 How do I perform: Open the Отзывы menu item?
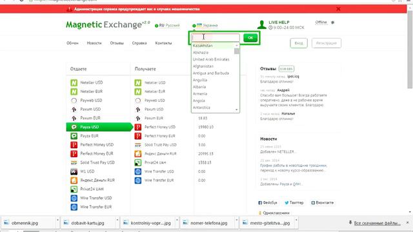[117, 43]
